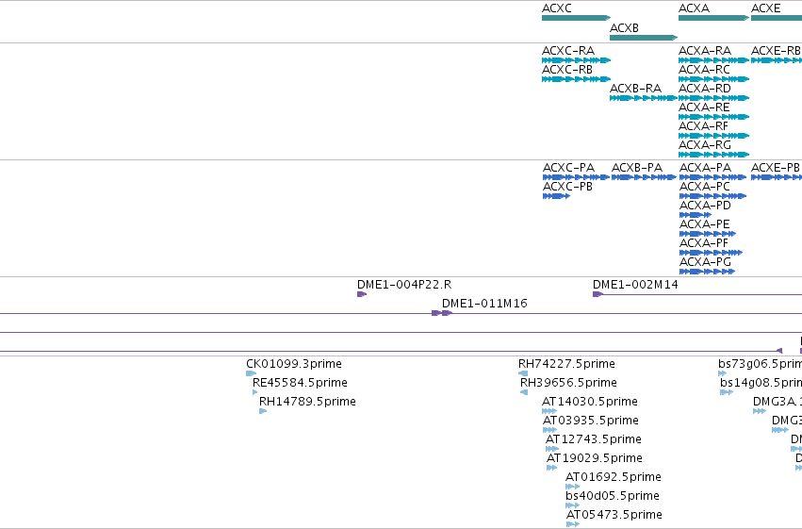This screenshot has height=529, width=802.
Task: Click the CK01099.3prime EST arrow
Action: (x=251, y=373)
